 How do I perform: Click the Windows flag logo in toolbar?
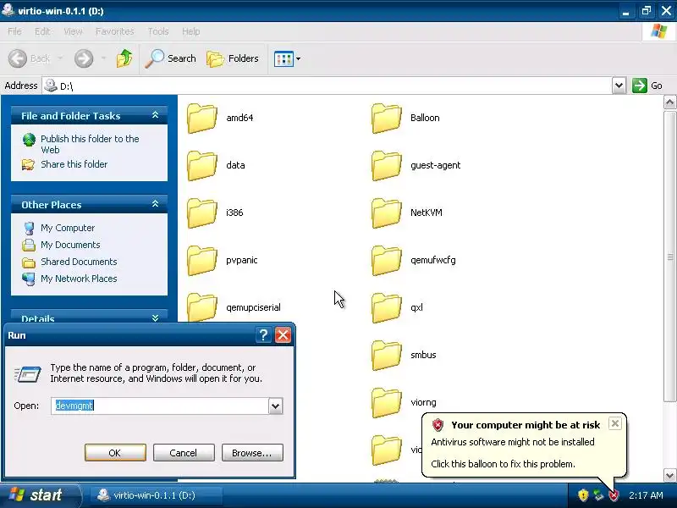point(658,31)
